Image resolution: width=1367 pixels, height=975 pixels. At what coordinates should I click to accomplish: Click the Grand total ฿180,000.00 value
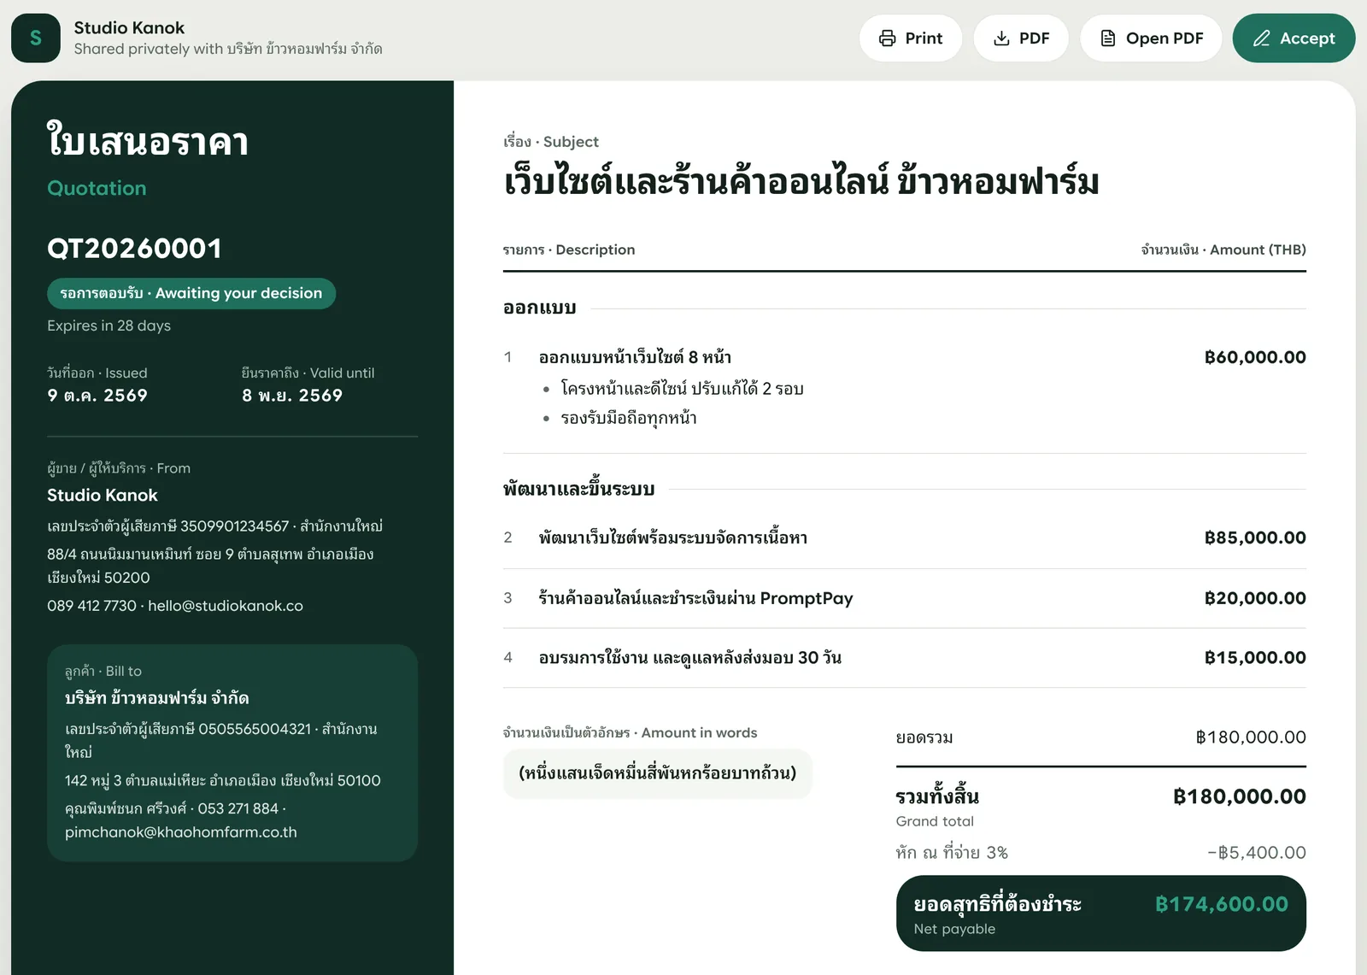(x=1240, y=796)
